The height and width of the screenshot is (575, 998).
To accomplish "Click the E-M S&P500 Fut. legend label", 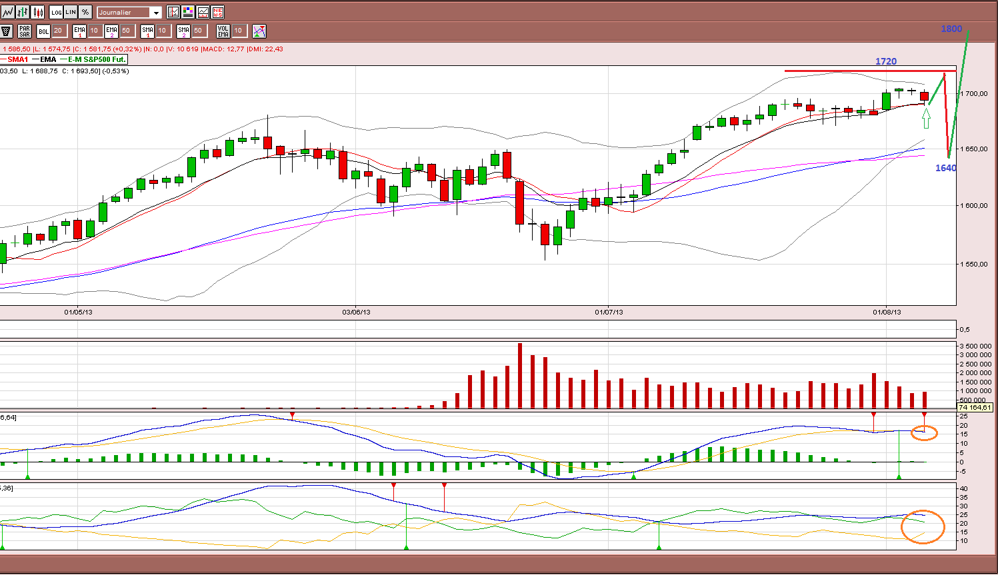I will pyautogui.click(x=93, y=59).
